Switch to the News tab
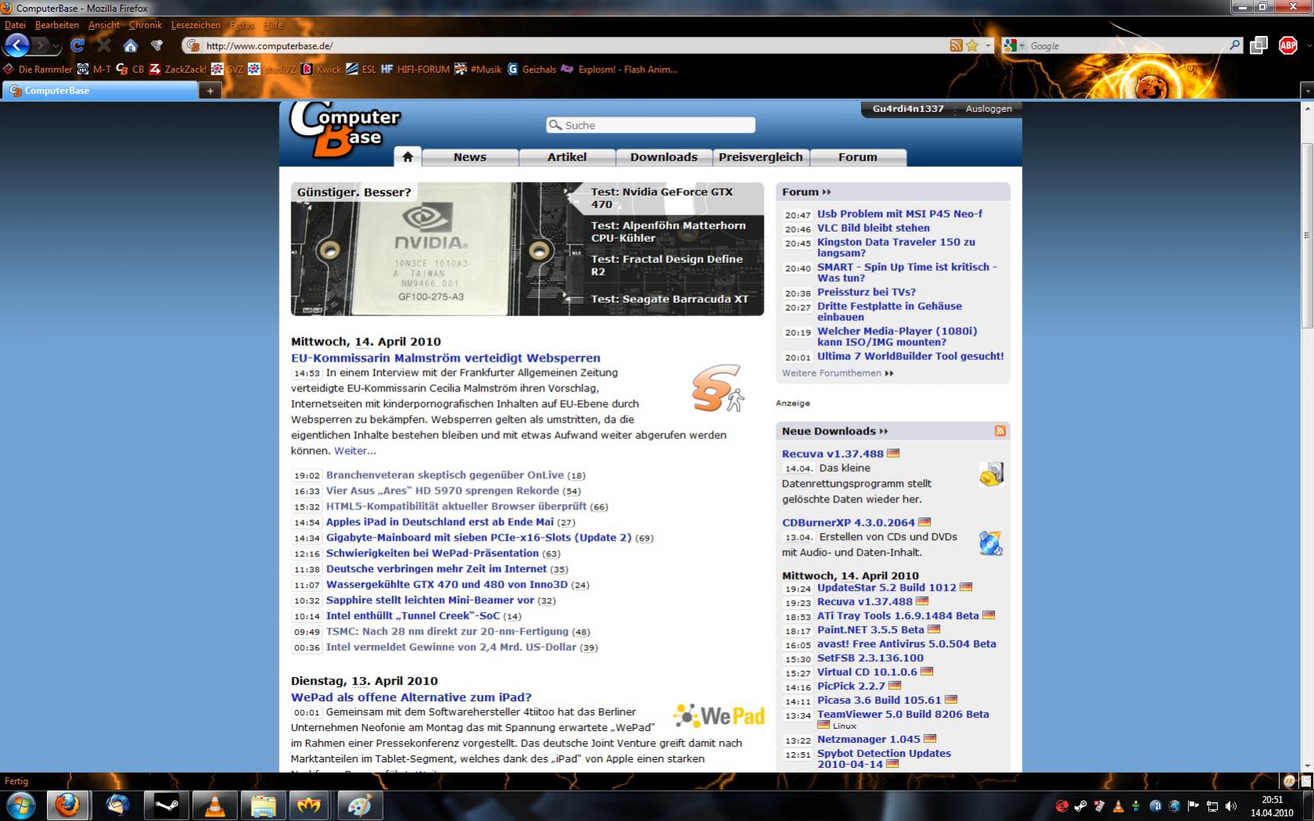The height and width of the screenshot is (821, 1314). pos(470,157)
